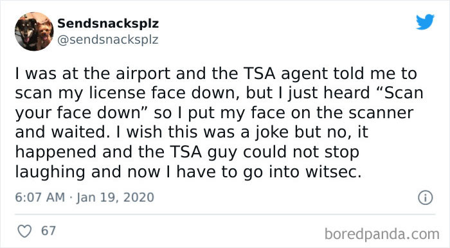Open the Sendsnacksplz profile picture
This screenshot has height=248, width=450.
34,31
